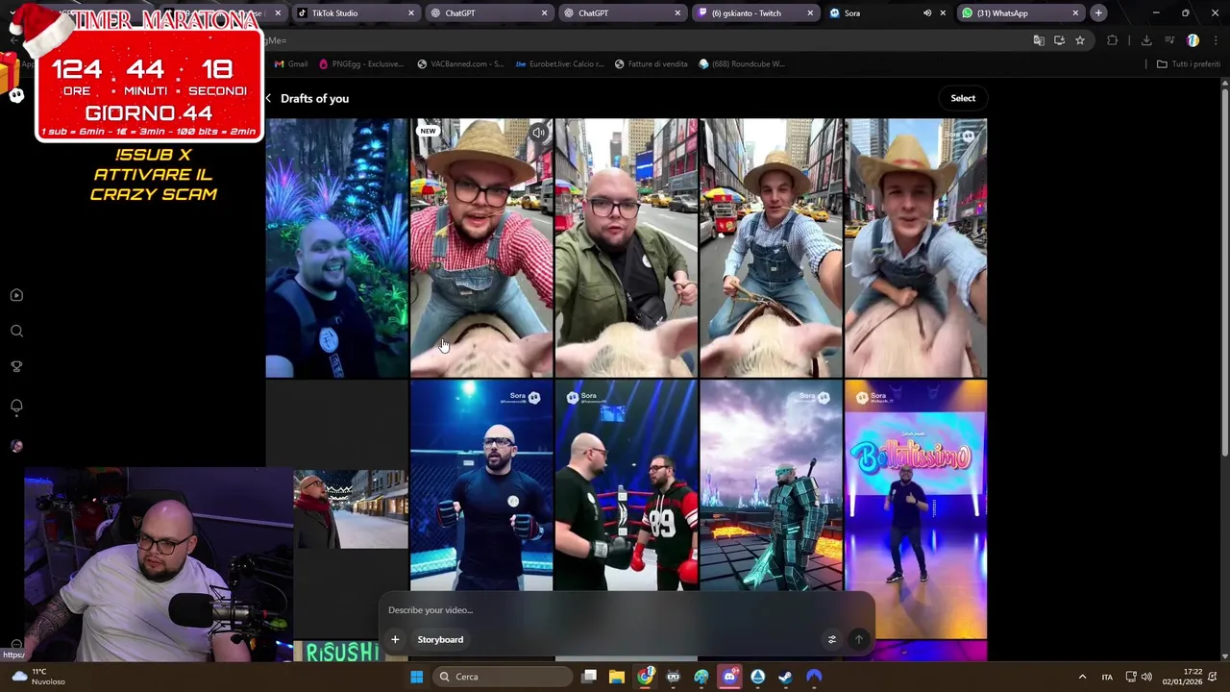Open the MMA cage fighter draft
1230x692 pixels.
[x=481, y=485]
